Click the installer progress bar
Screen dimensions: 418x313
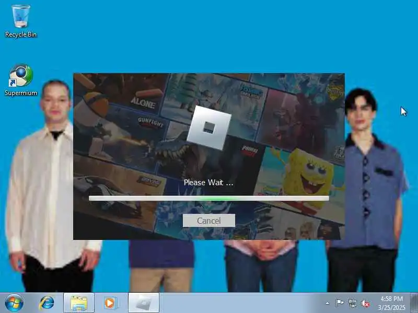coord(208,198)
